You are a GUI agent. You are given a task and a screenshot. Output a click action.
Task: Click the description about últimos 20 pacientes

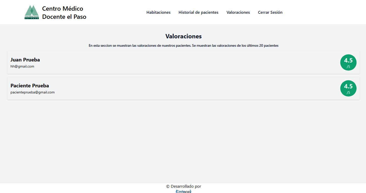[184, 46]
